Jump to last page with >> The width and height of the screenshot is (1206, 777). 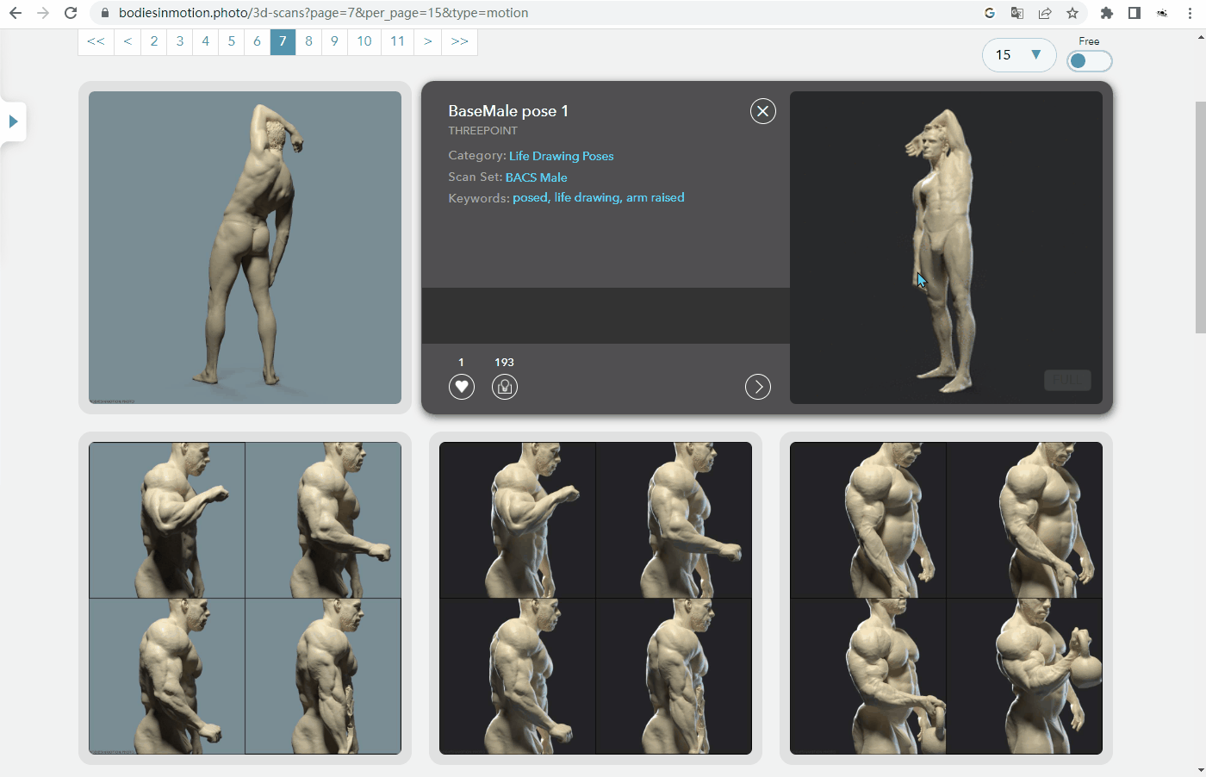click(460, 41)
